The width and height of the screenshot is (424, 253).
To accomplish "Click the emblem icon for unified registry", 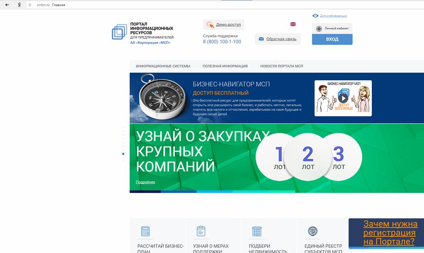I will pos(313,231).
